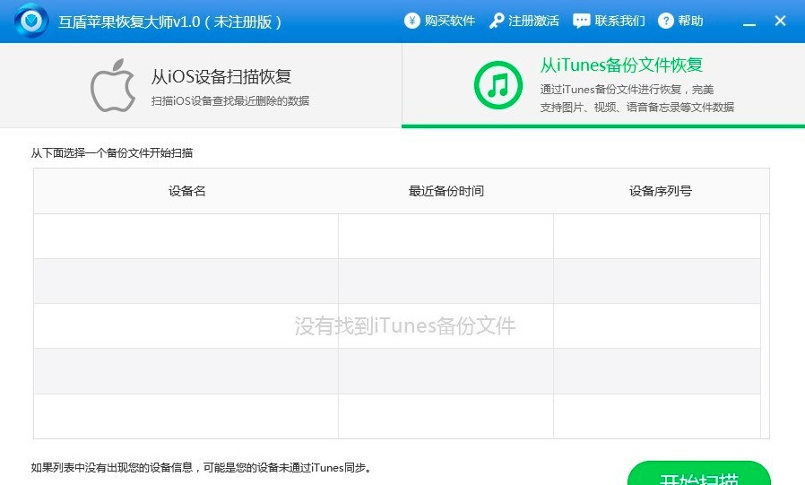Open 联系我们 contact option
Viewport: 805px width, 485px height.
619,21
